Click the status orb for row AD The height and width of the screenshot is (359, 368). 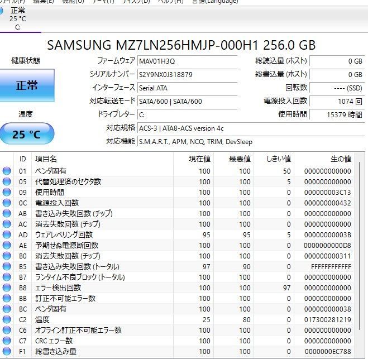7,234
